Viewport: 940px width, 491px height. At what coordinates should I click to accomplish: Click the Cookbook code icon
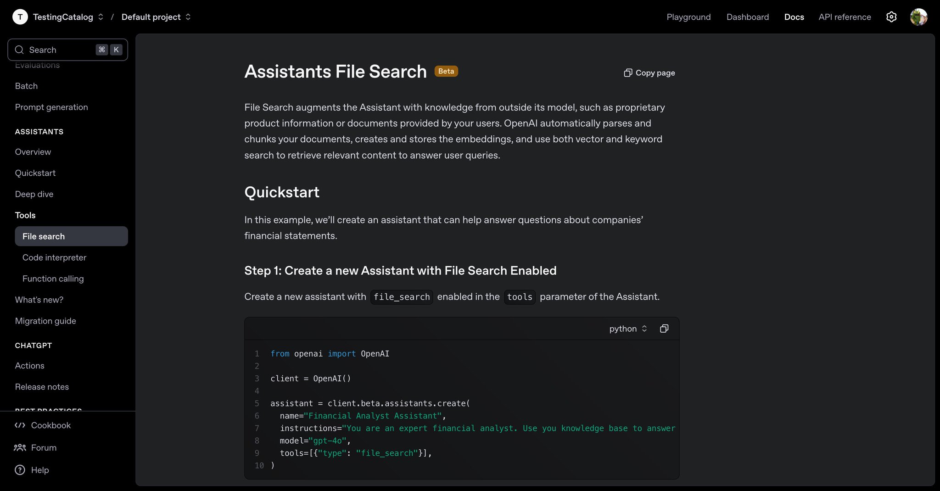(x=20, y=425)
